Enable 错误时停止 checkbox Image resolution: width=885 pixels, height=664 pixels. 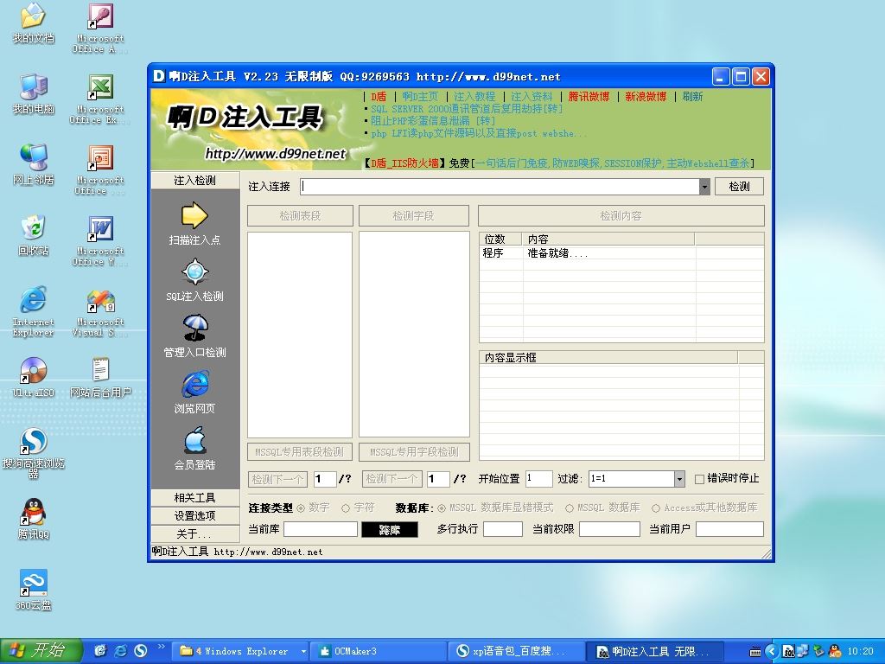coord(699,479)
